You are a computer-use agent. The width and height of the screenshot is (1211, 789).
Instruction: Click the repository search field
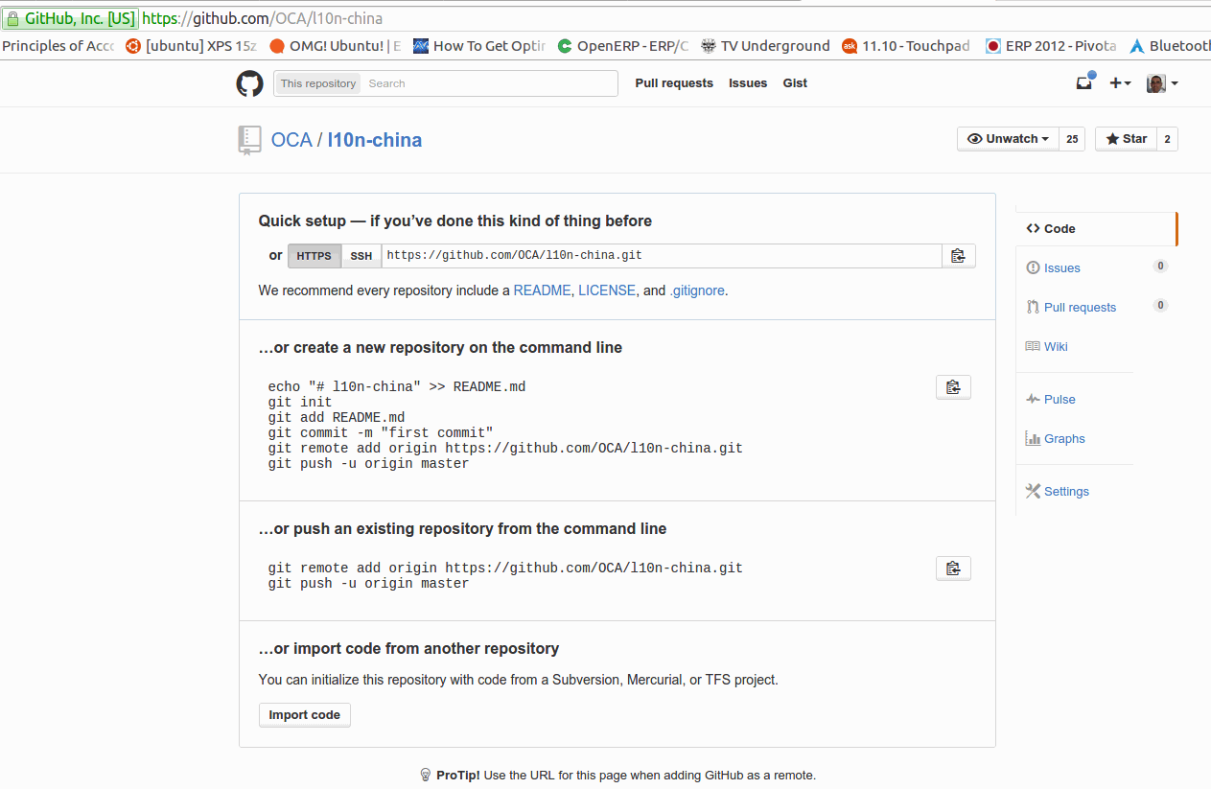click(489, 83)
